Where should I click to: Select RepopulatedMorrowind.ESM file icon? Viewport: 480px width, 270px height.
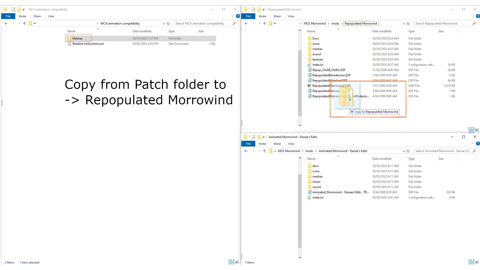tap(309, 86)
